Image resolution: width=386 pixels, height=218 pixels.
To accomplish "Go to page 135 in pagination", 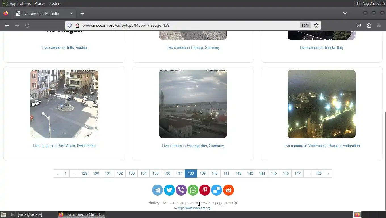I will 155,173.
